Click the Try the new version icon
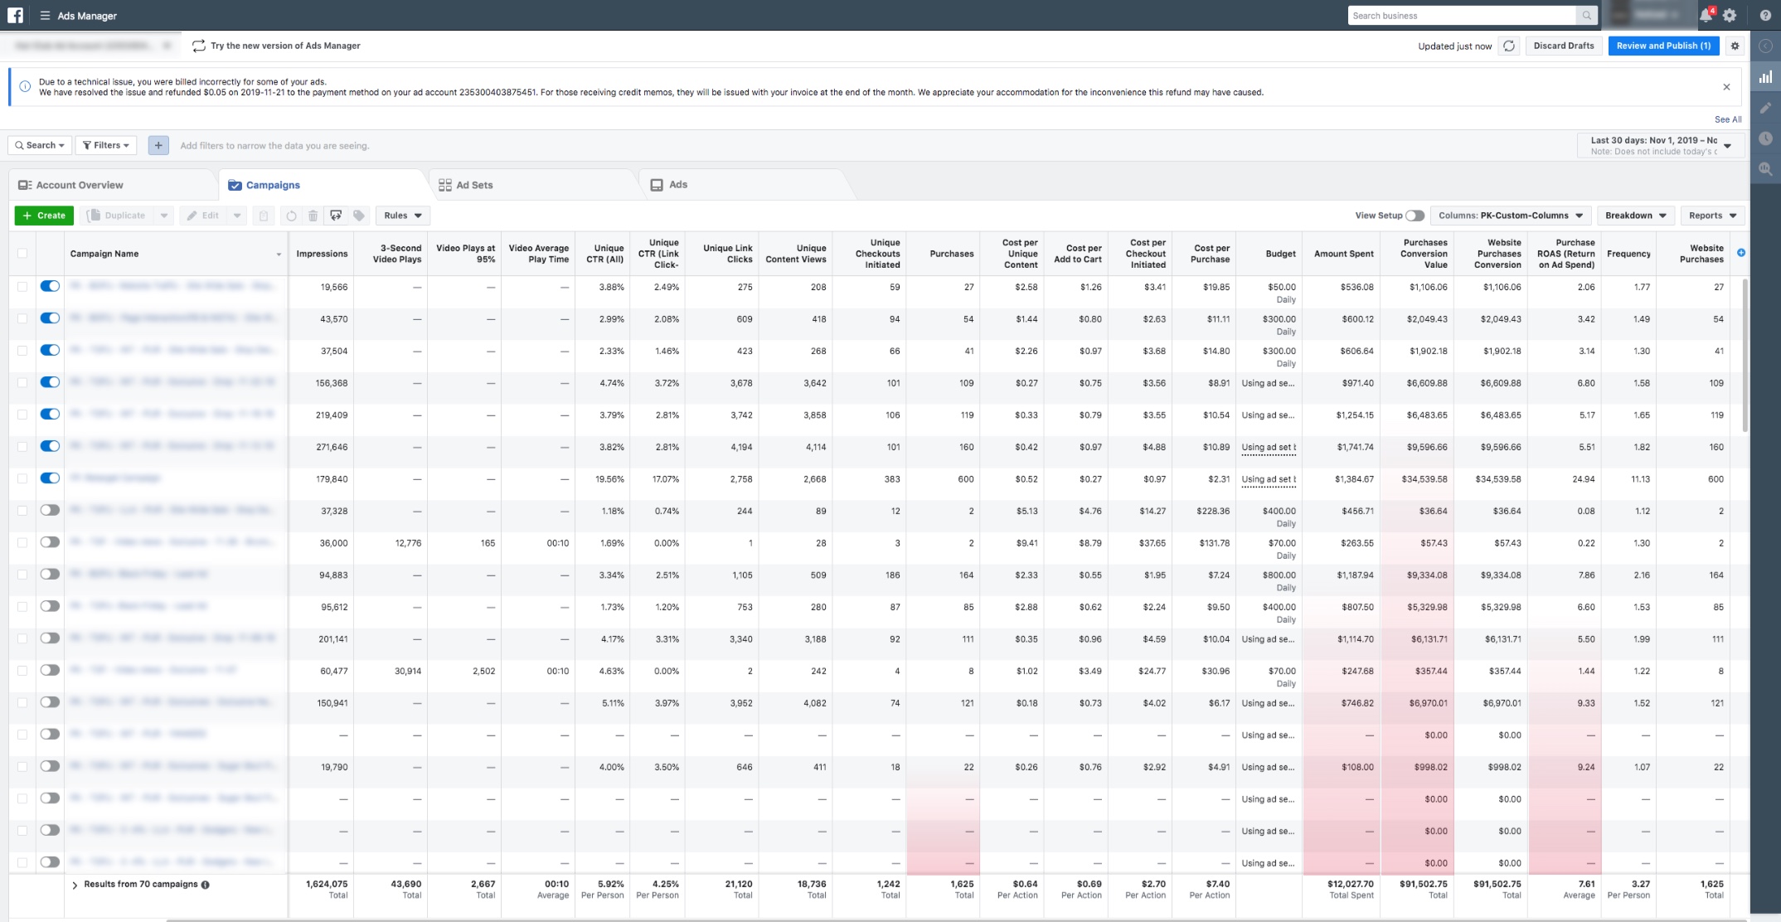This screenshot has height=922, width=1781. pos(199,46)
